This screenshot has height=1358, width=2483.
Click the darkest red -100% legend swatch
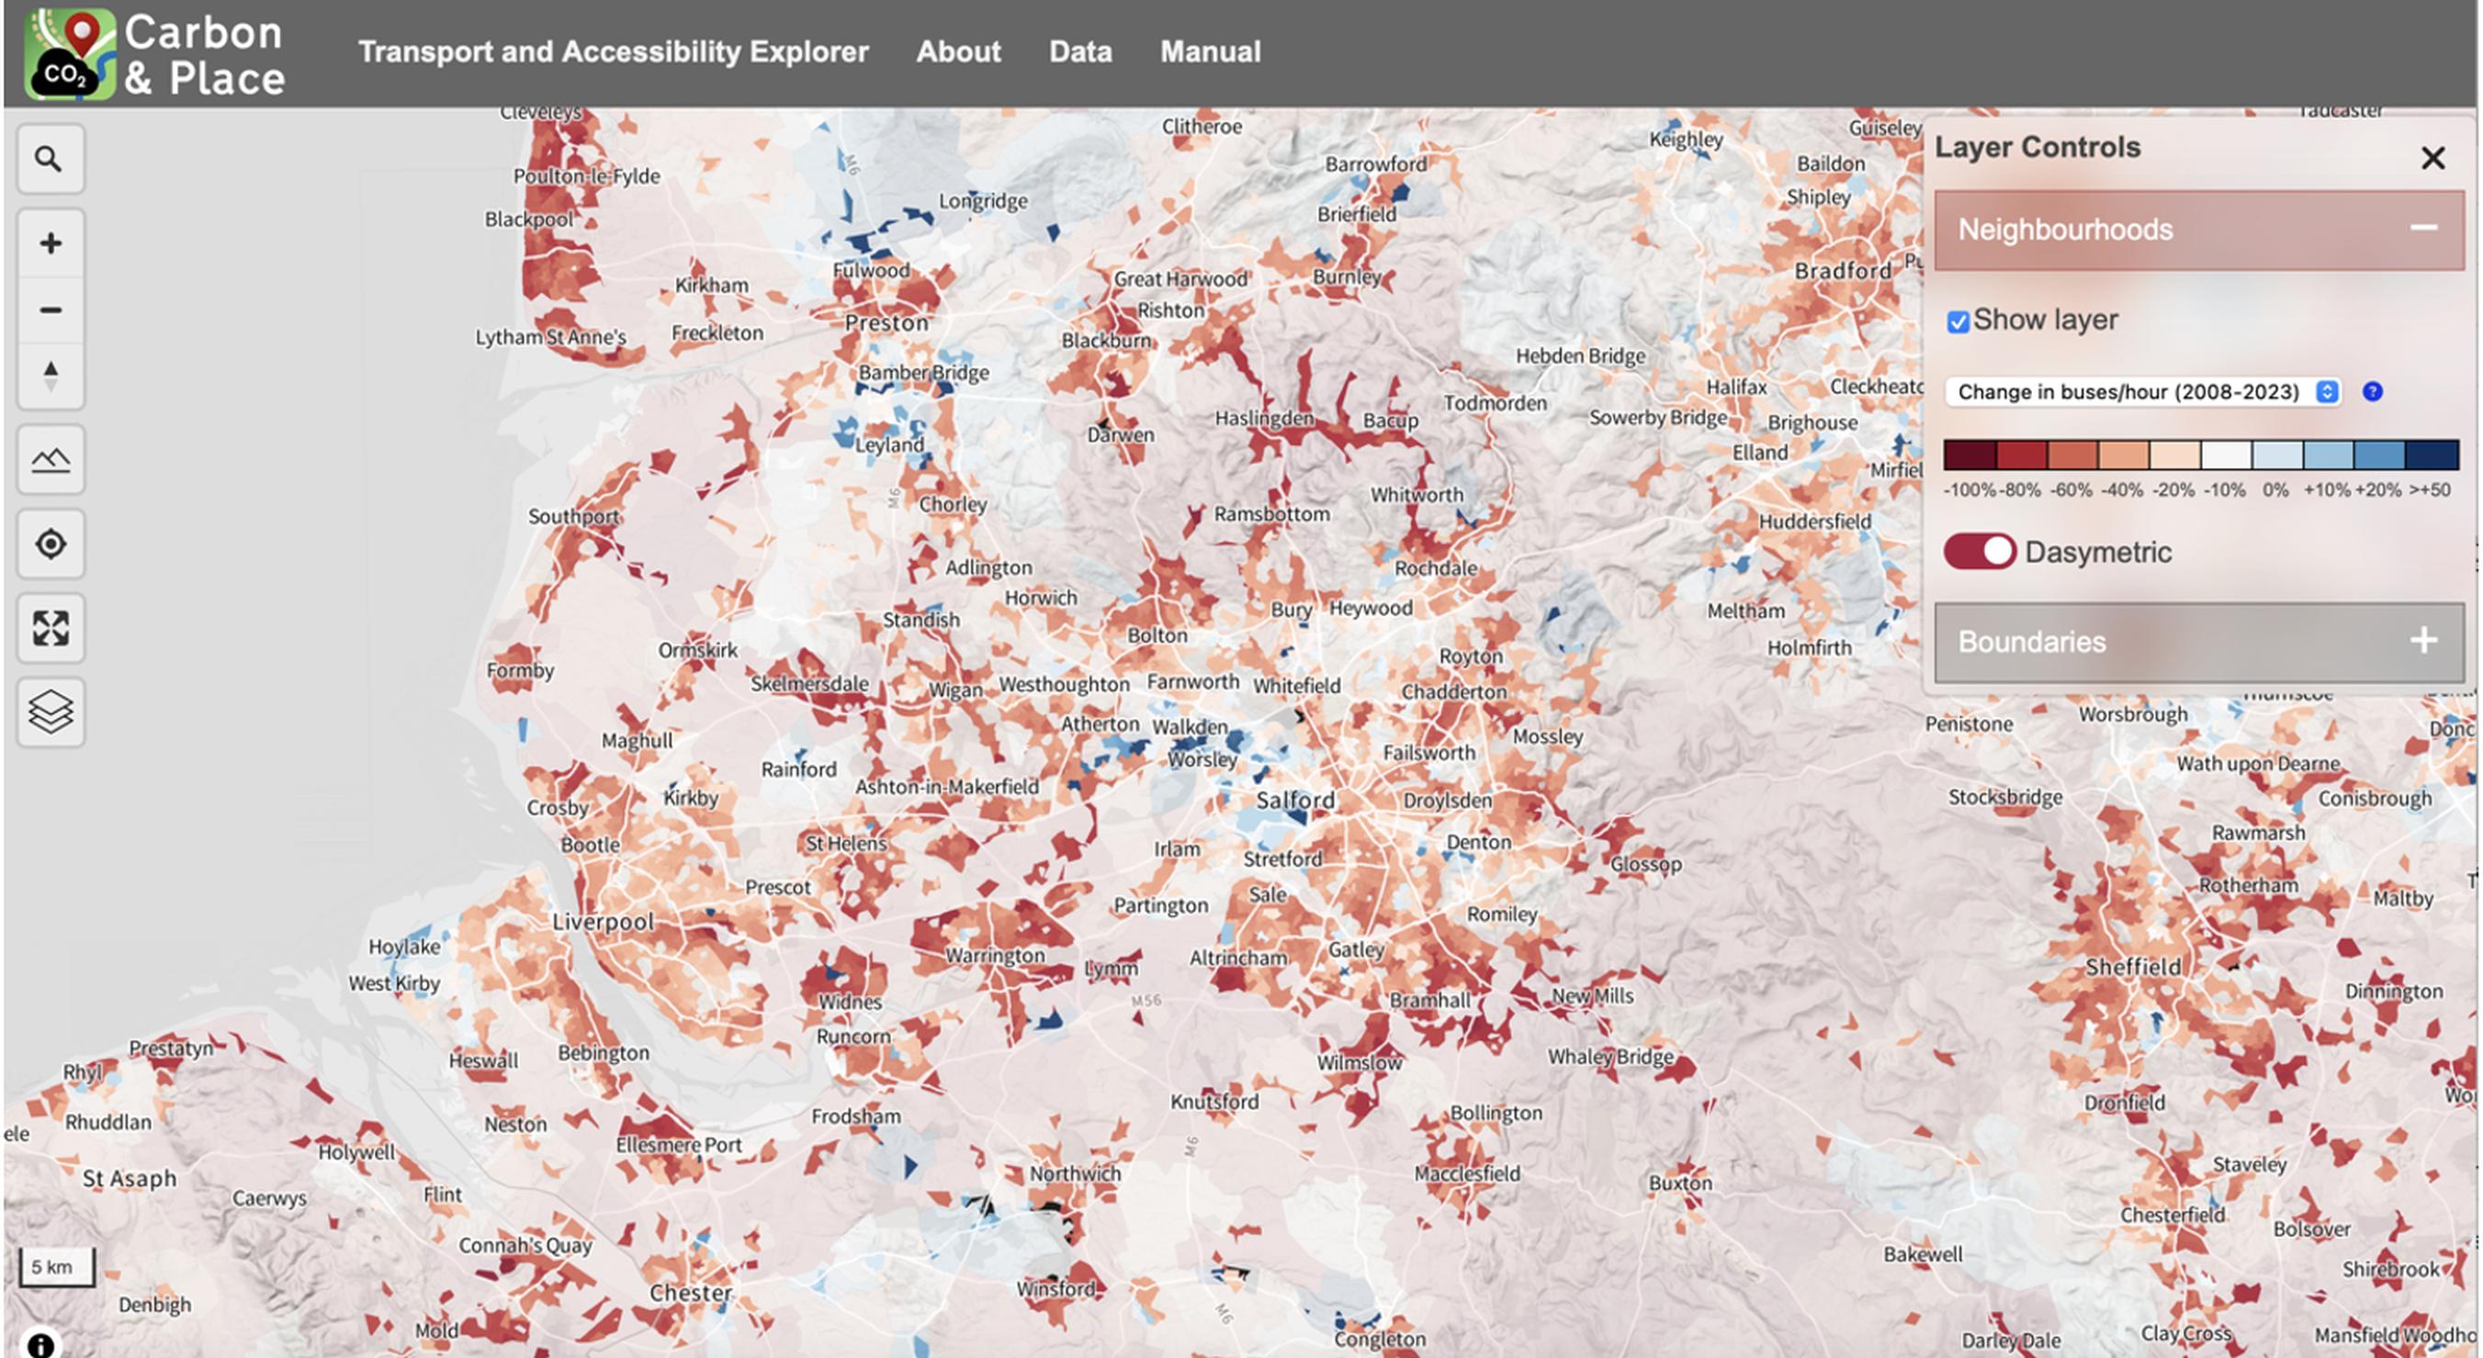click(1969, 454)
